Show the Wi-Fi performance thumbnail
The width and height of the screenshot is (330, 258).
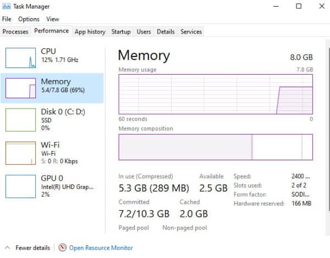coord(21,153)
